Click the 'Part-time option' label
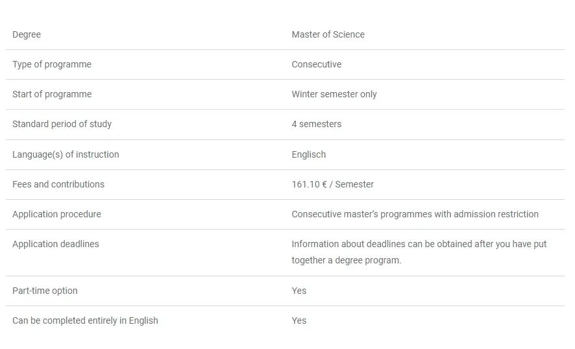The image size is (575, 349). [45, 291]
